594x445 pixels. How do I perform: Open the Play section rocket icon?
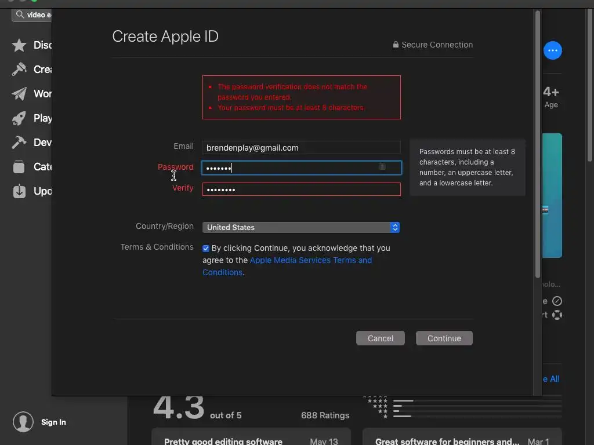point(19,118)
